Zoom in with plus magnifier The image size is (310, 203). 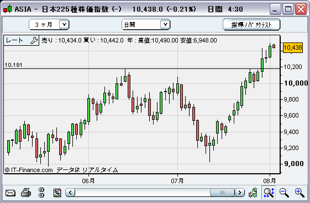coord(300,193)
